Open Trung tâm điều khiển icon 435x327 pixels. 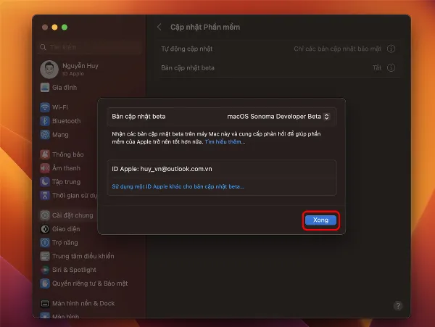pos(45,256)
